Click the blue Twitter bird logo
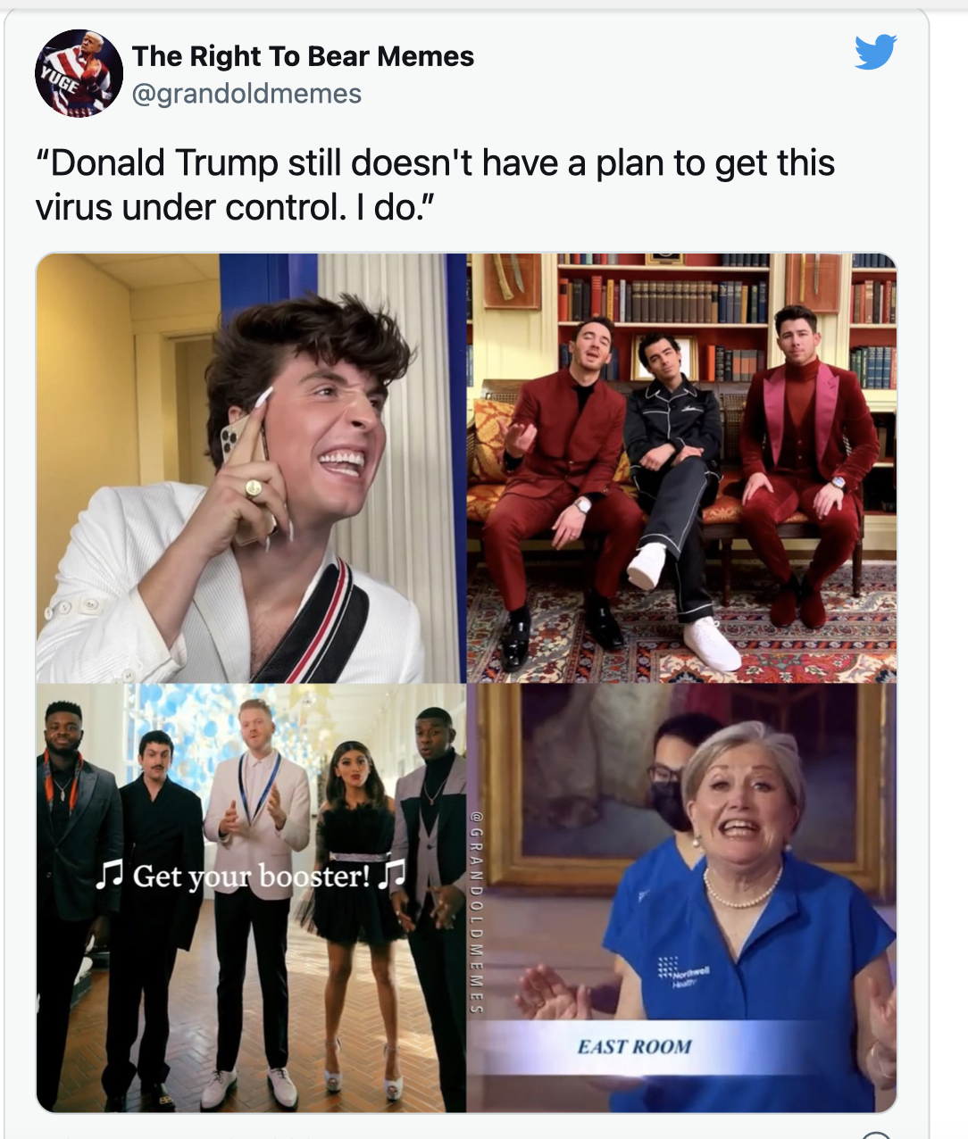The height and width of the screenshot is (1139, 968). click(x=874, y=53)
